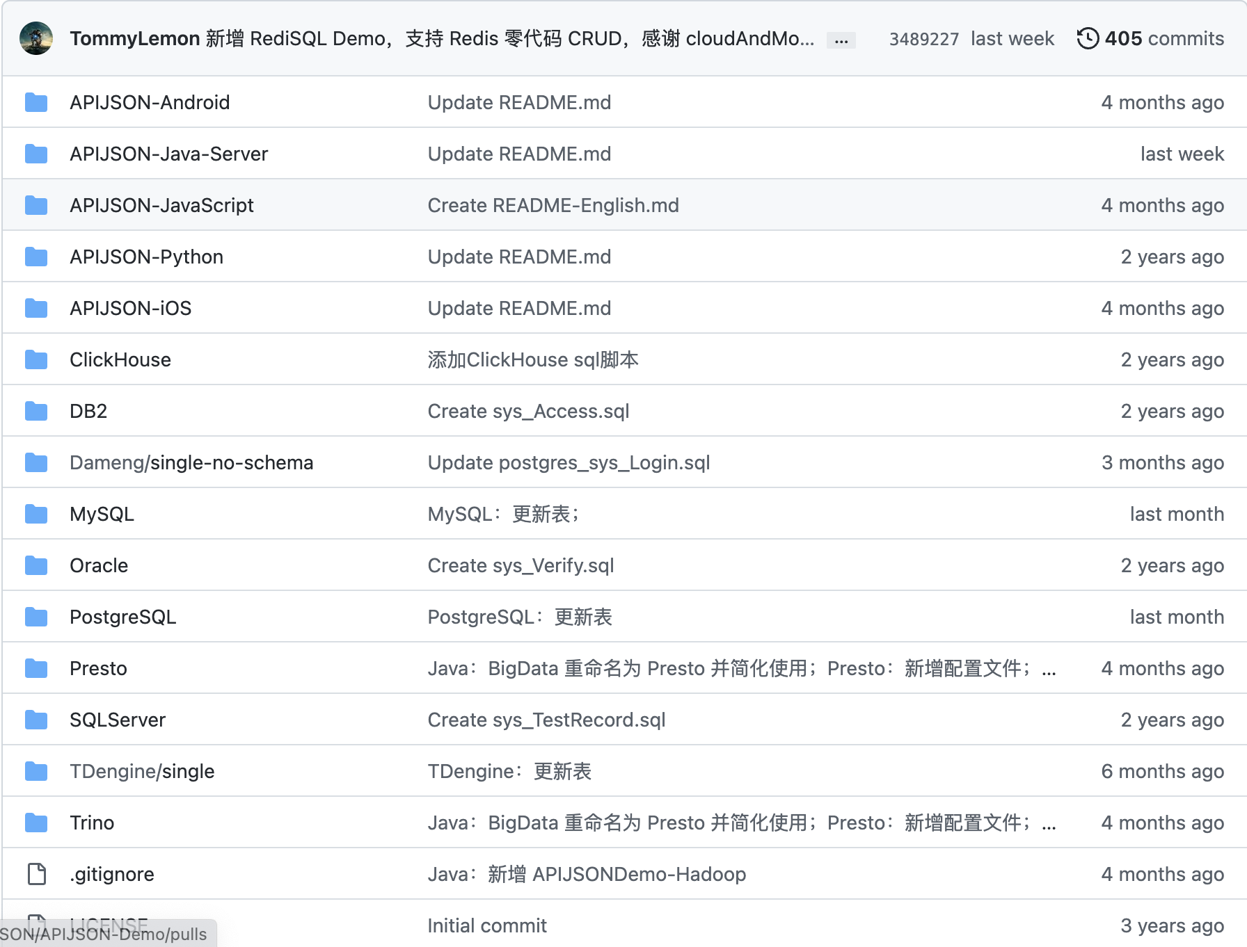The height and width of the screenshot is (947, 1247).
Task: Open the APIJSON-Python folder
Action: [146, 257]
